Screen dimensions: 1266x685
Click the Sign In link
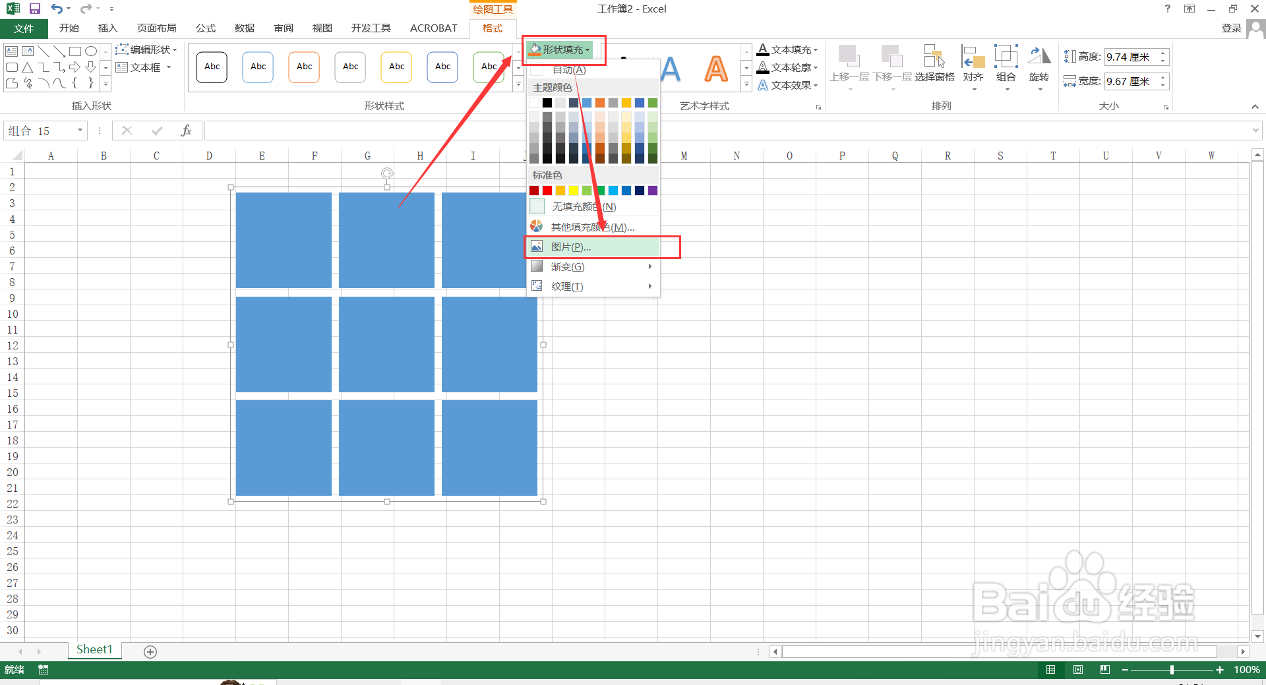(x=1231, y=28)
